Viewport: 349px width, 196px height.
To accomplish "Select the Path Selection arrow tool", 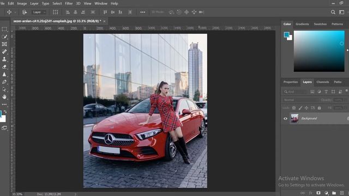I will coord(4,89).
